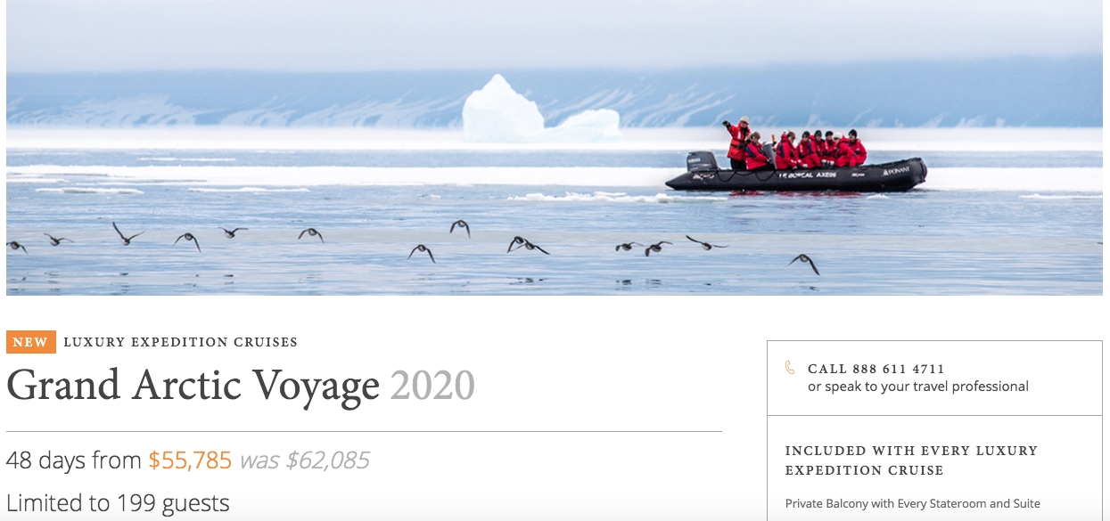The width and height of the screenshot is (1110, 521).
Task: Click the orange NEW badge
Action: pos(30,342)
